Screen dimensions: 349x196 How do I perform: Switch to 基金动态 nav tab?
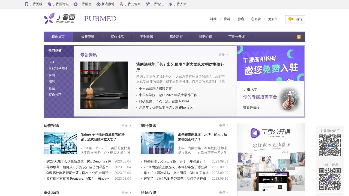pyautogui.click(x=176, y=37)
